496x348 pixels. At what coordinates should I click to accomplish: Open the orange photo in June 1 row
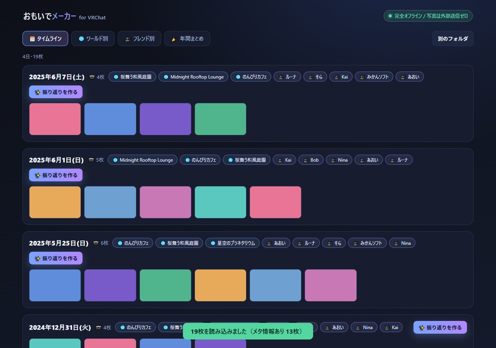55,202
